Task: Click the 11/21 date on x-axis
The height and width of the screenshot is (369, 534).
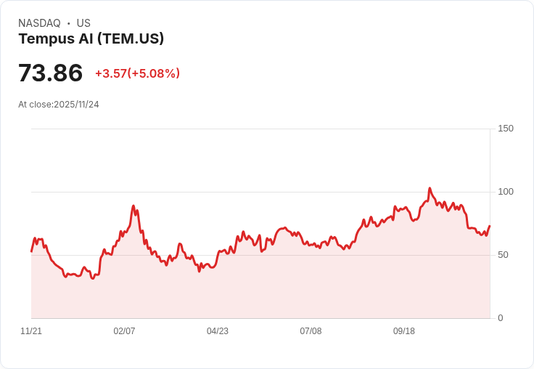Action: pyautogui.click(x=31, y=331)
